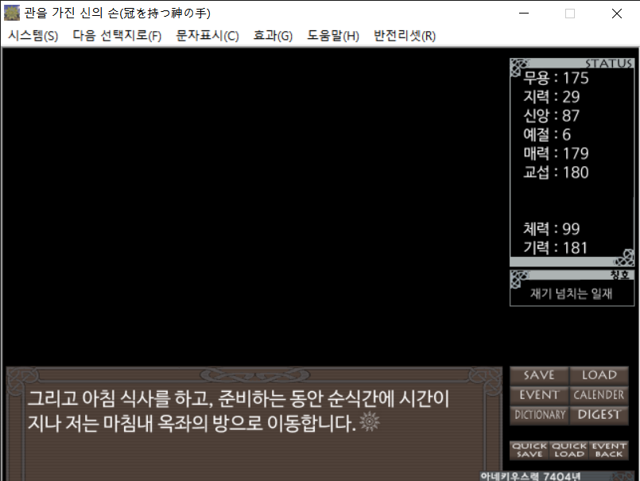
Task: Minimize the game window
Action: pos(524,13)
